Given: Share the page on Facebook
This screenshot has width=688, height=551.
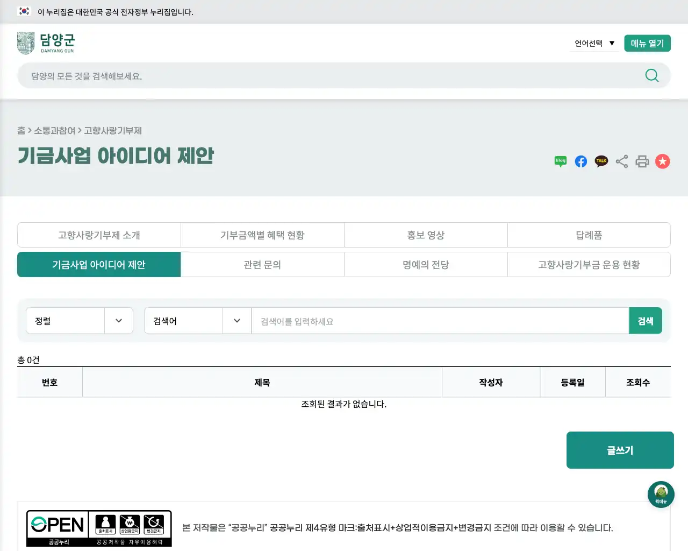Looking at the screenshot, I should pyautogui.click(x=580, y=161).
